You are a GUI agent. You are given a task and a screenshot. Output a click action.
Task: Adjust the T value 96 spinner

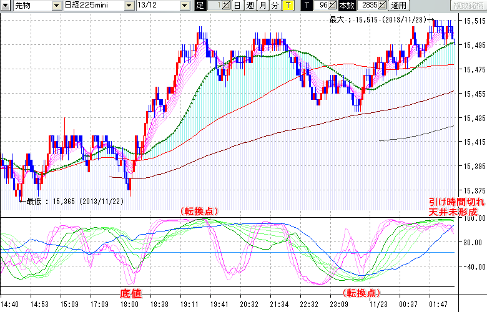pos(334,6)
